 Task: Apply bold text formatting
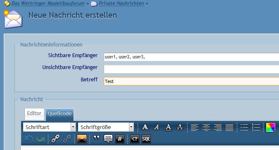145,127
